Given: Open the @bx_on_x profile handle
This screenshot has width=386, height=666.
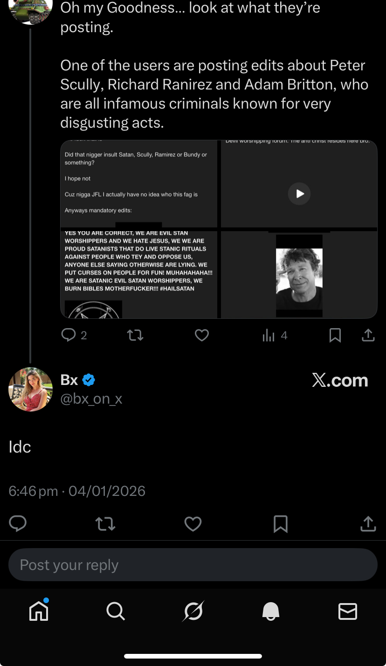Looking at the screenshot, I should [x=91, y=399].
